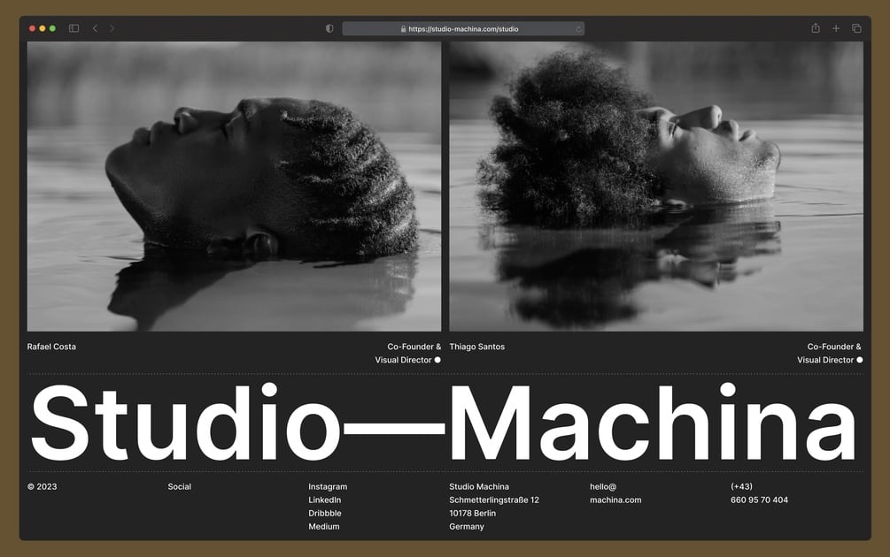Open the LinkedIn link

point(325,500)
